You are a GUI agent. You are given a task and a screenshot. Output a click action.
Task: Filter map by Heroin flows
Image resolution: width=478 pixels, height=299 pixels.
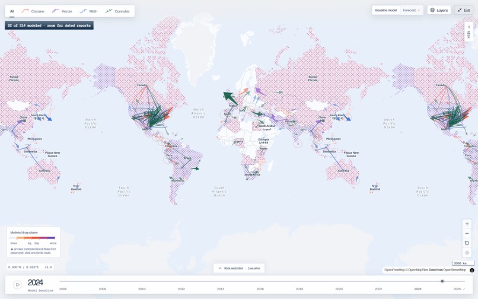[x=62, y=11]
